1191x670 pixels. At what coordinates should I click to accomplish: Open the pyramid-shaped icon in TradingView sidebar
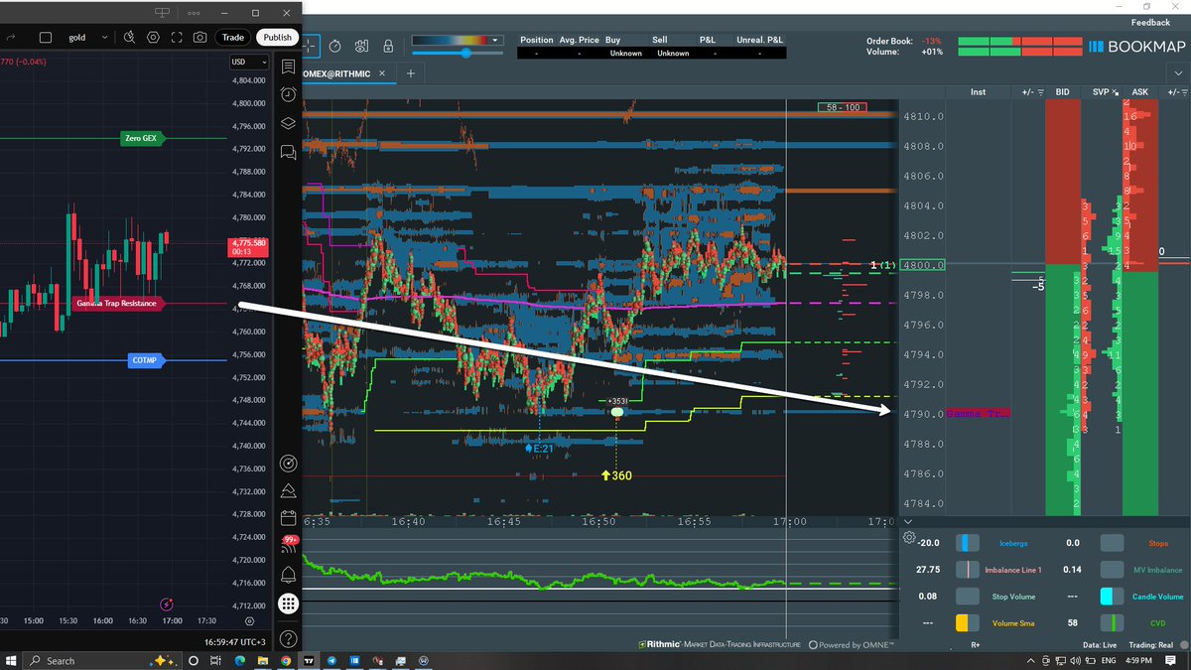tap(288, 490)
